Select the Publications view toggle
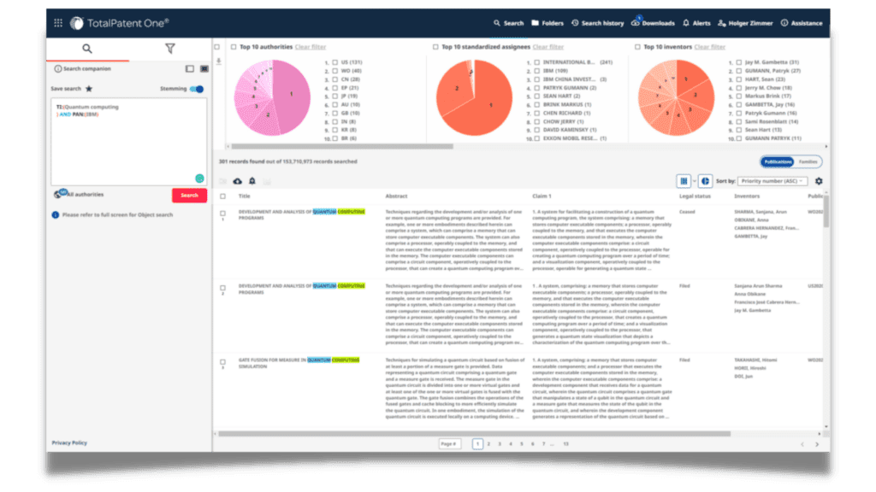The height and width of the screenshot is (492, 876). [x=778, y=161]
